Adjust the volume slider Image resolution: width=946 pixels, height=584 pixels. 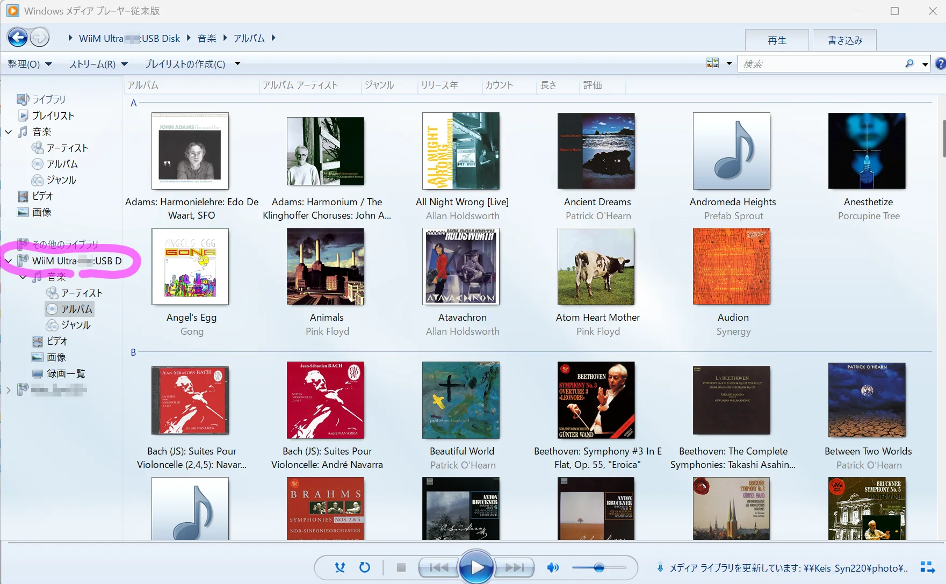[599, 567]
